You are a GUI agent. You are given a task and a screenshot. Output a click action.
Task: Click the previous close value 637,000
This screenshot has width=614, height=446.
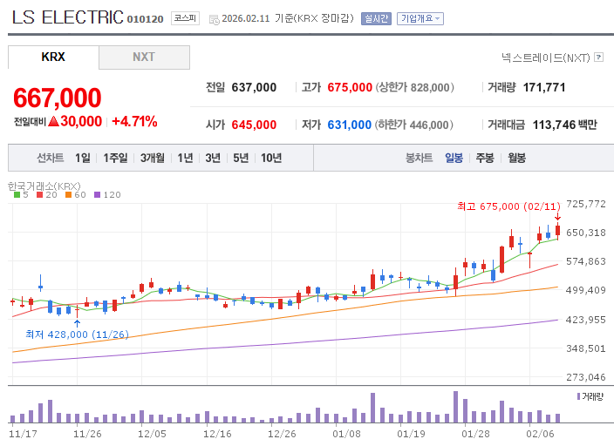254,87
